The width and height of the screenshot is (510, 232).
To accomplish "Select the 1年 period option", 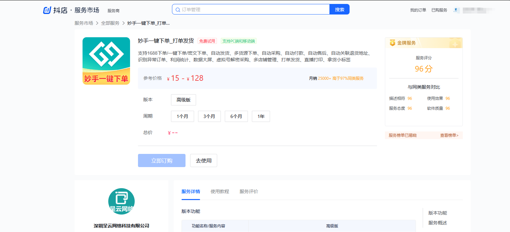I will click(261, 116).
